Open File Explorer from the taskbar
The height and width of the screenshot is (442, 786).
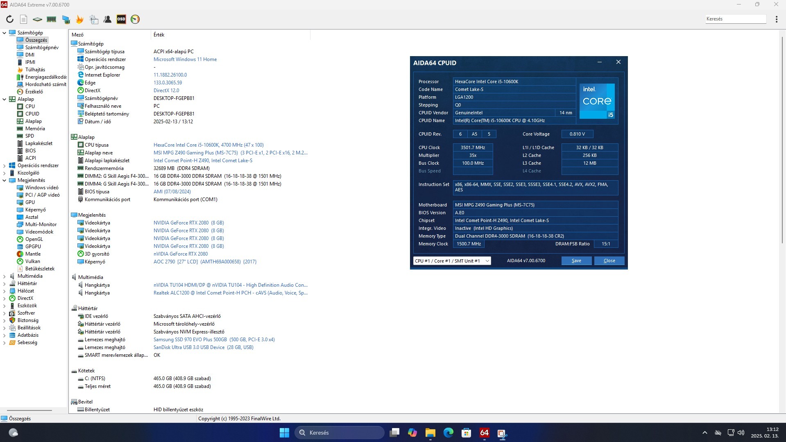click(x=430, y=433)
